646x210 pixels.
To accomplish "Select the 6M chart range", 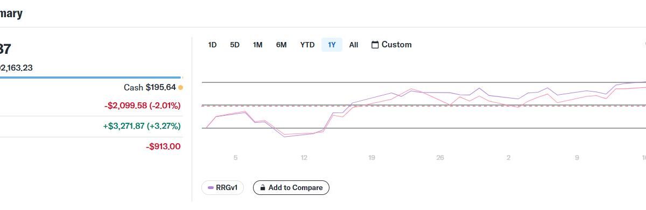I will click(282, 45).
